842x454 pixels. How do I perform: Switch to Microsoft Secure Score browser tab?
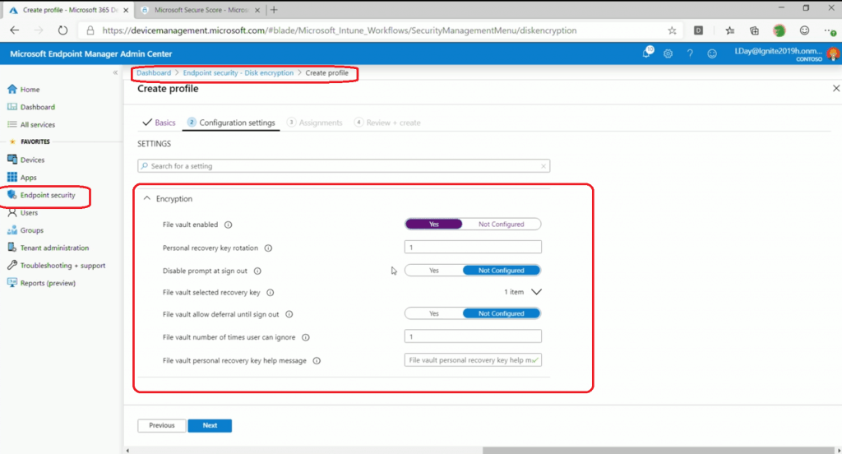pyautogui.click(x=201, y=10)
